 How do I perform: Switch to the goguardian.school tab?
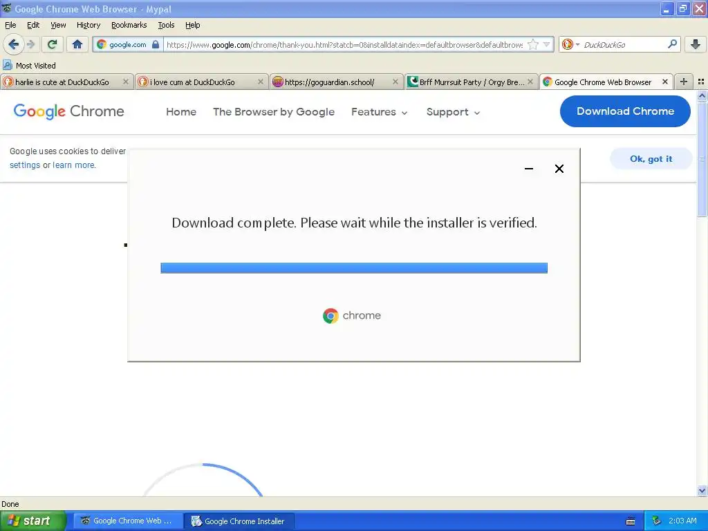click(337, 82)
